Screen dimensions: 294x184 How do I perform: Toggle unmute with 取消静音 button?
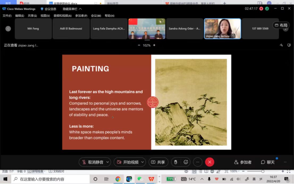point(93,162)
